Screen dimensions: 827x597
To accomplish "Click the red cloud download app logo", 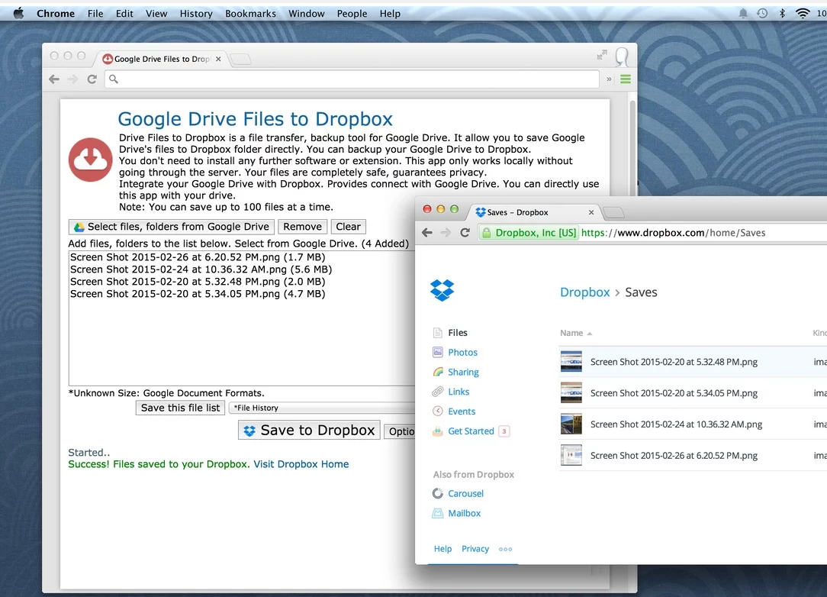I will tap(90, 160).
